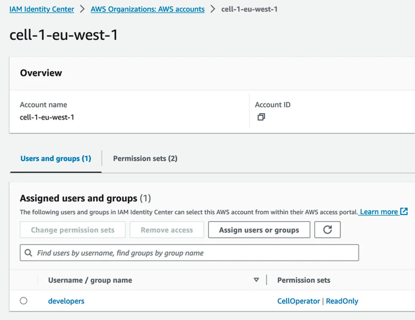Screen dimensions: 415x320
Task: Sort by Username / group name arrow
Action: (x=256, y=280)
